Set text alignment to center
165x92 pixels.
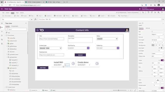(156, 45)
